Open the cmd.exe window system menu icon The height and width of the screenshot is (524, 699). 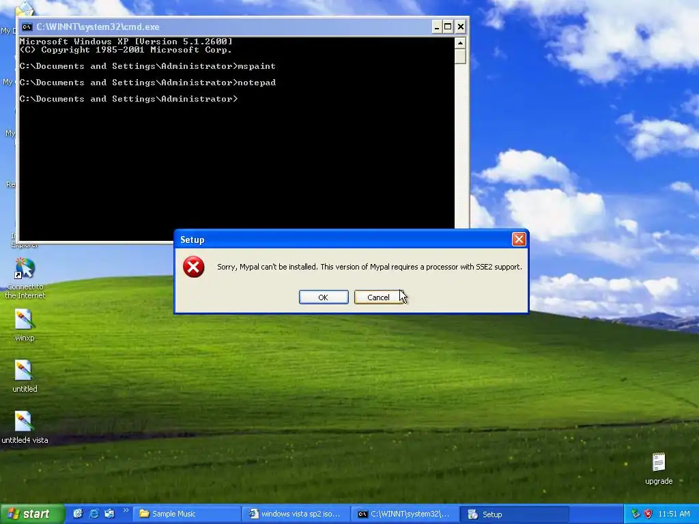27,27
